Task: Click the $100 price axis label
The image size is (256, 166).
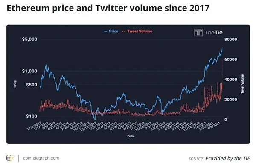Action: tap(32, 116)
